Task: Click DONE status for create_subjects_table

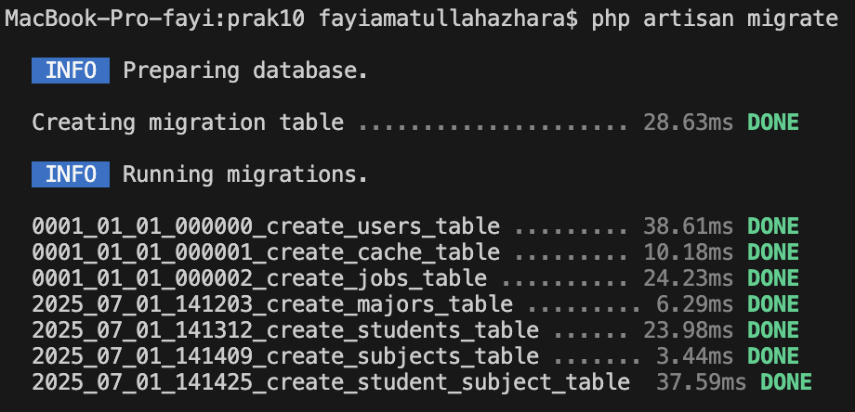Action: [x=773, y=356]
